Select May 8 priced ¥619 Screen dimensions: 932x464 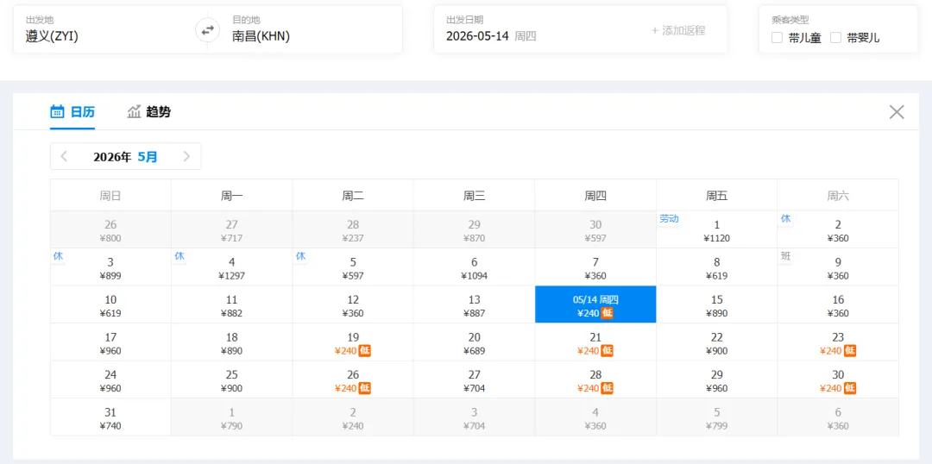pos(717,267)
